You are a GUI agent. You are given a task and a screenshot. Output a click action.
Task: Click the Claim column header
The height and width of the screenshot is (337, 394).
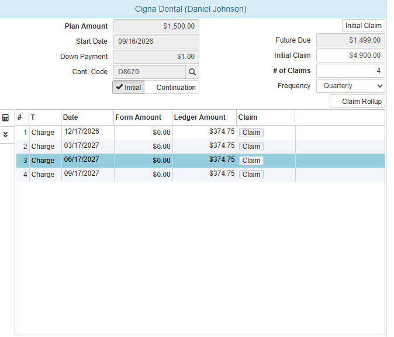click(265, 117)
